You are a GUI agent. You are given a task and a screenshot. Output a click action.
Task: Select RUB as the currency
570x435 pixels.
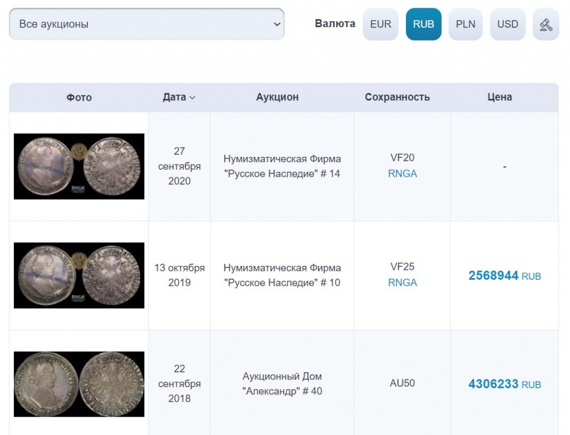(424, 24)
